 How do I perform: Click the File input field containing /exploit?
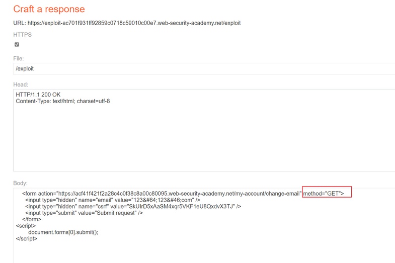[x=204, y=69]
